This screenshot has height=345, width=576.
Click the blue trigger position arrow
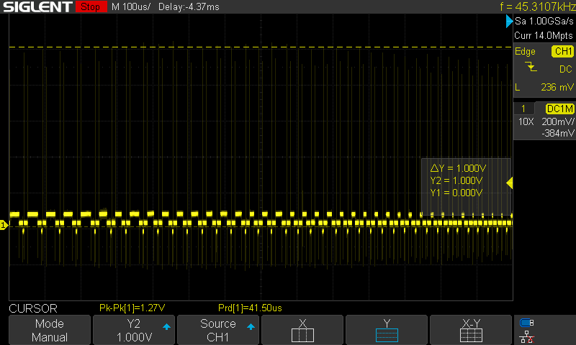(509, 22)
